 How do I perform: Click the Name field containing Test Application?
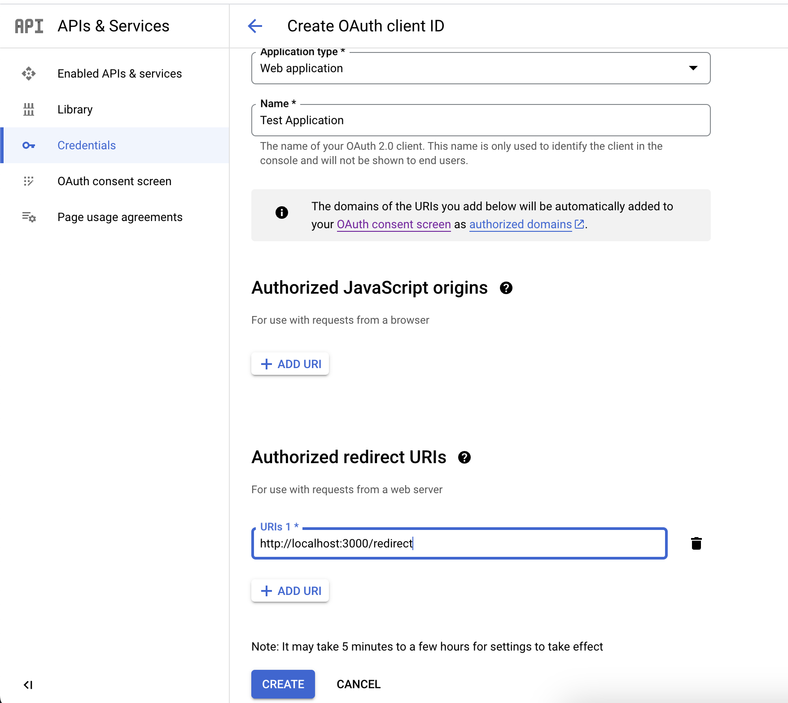(x=481, y=120)
